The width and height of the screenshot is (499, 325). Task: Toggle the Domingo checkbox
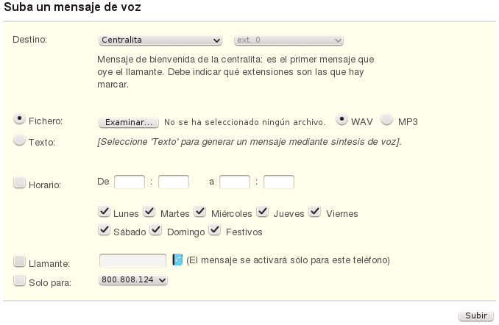click(x=156, y=230)
